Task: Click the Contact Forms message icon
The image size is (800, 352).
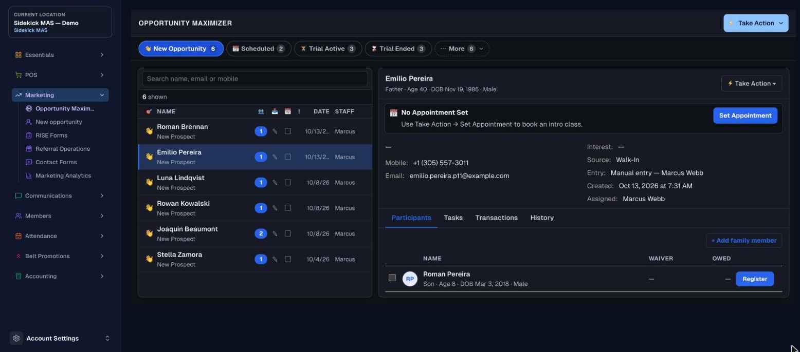Action: 29,162
